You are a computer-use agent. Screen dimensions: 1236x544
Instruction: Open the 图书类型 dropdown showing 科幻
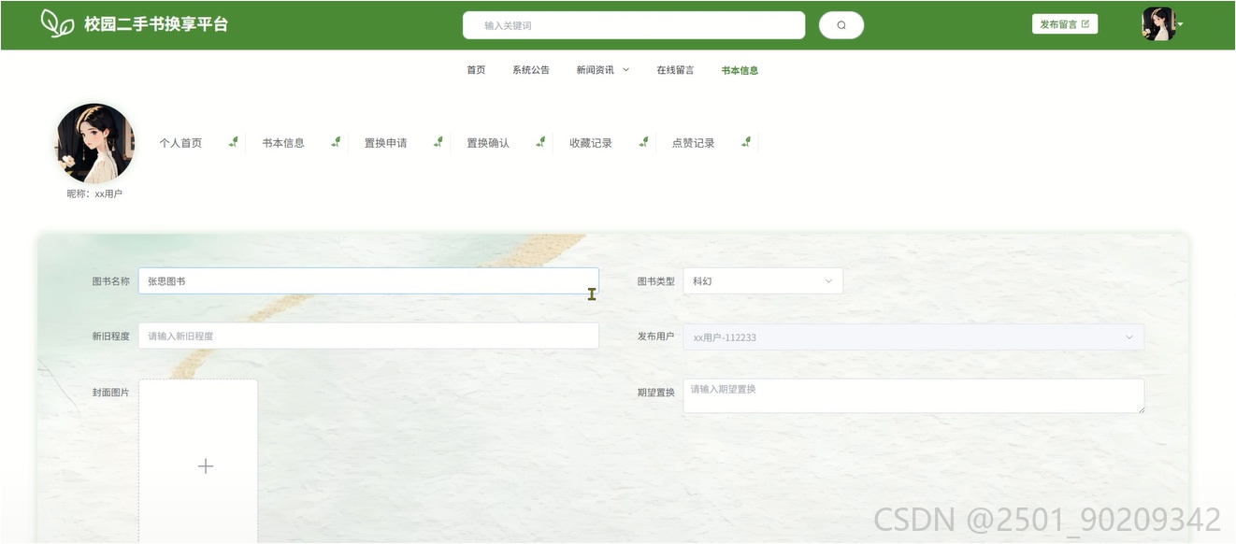[x=763, y=281]
